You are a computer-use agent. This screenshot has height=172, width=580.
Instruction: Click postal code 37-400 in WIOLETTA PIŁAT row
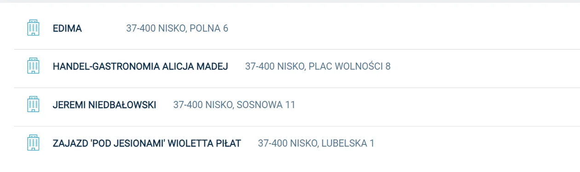coord(273,143)
